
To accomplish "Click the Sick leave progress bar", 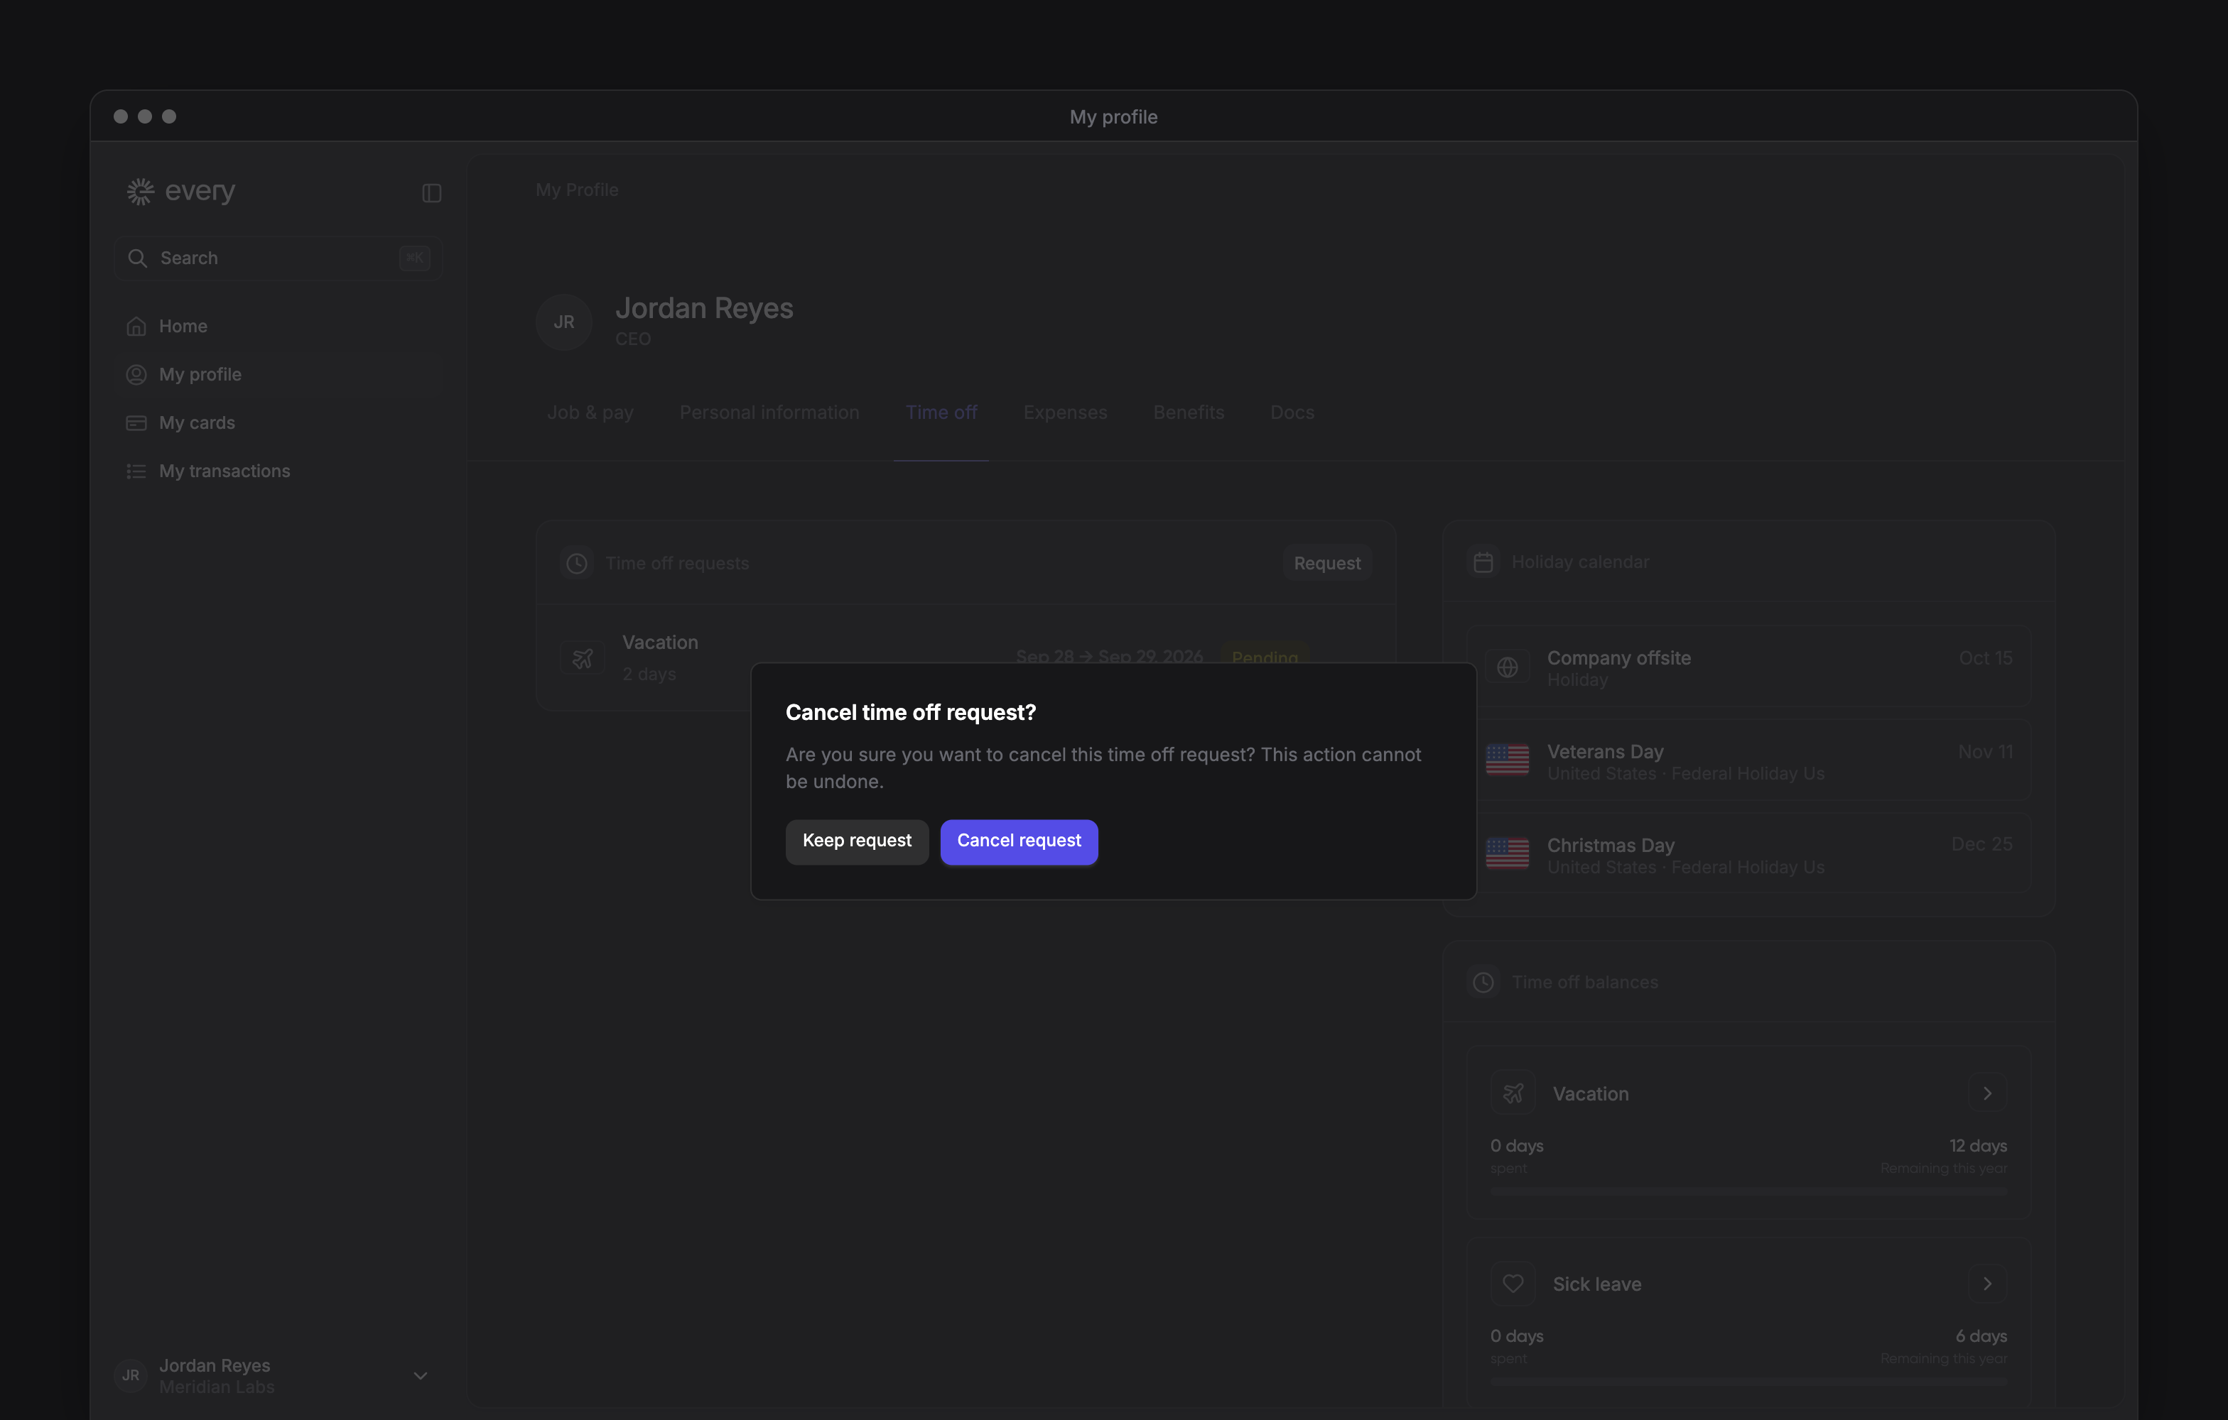I will (x=1748, y=1382).
